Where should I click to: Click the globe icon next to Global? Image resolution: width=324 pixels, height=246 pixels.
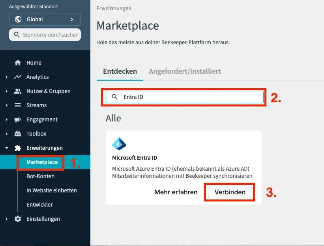coord(18,19)
